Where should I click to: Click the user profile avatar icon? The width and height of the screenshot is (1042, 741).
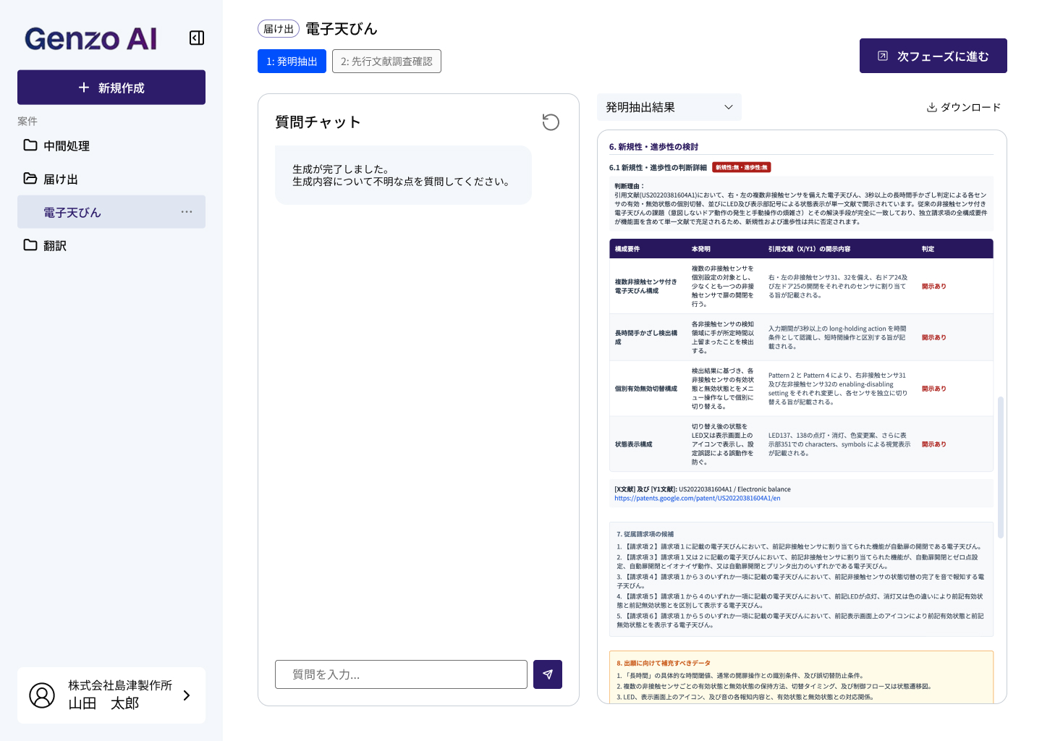(41, 695)
